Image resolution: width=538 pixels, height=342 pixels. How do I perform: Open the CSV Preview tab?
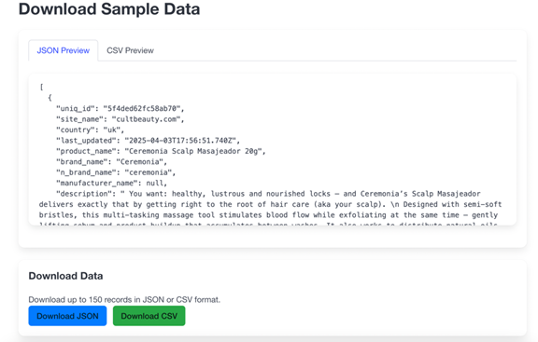coord(130,50)
